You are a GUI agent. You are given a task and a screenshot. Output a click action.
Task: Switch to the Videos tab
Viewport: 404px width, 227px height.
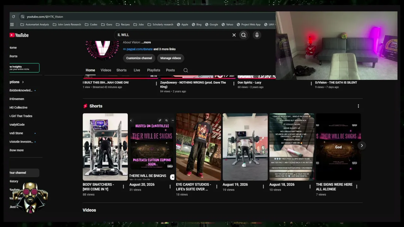coord(106,70)
